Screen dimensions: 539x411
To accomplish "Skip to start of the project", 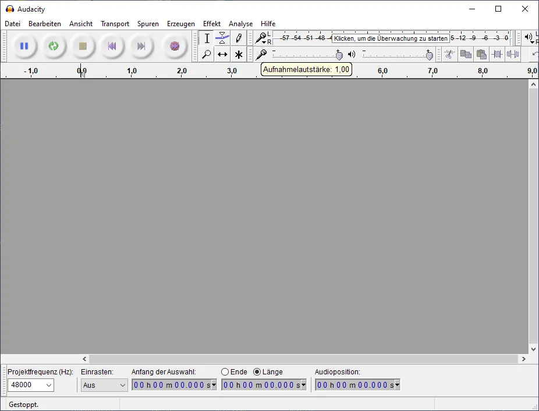I will [x=112, y=46].
